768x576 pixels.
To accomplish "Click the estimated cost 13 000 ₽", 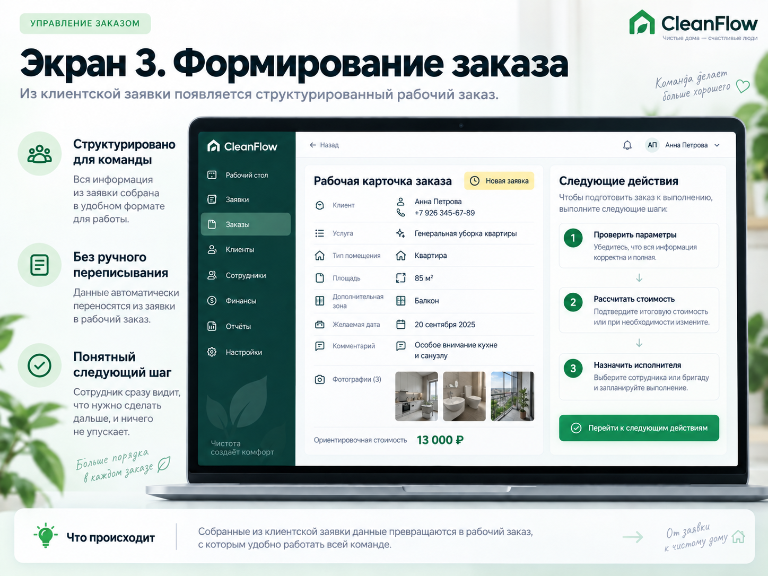I will point(440,440).
